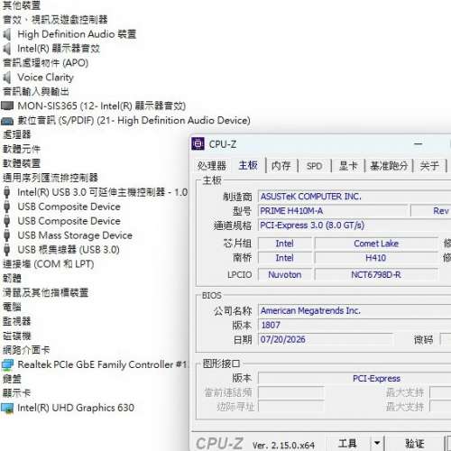The image size is (451, 451).
Task: Minimize the CPU-Z window
Action: coord(419,144)
